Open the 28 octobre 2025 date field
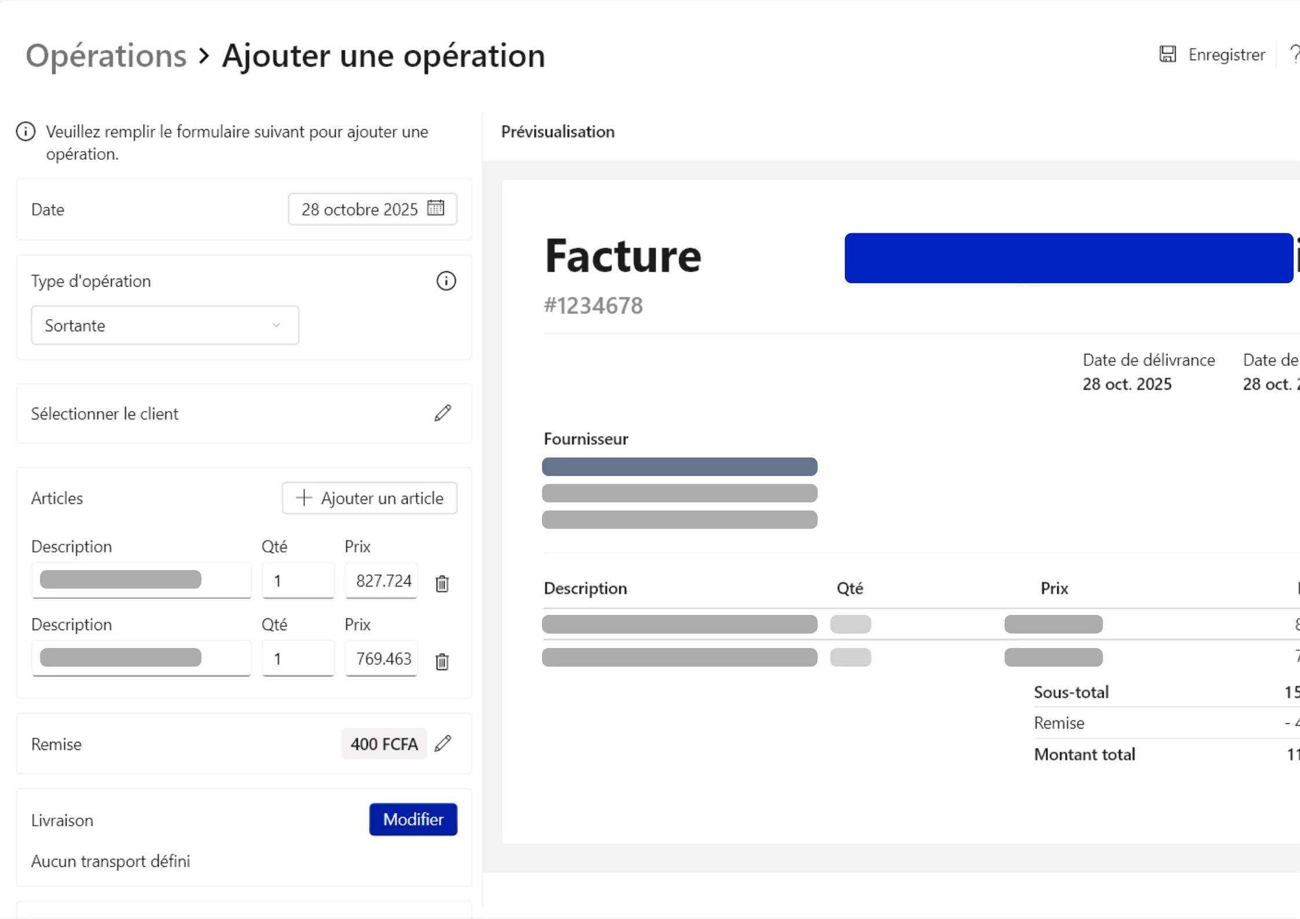The width and height of the screenshot is (1300, 919). (359, 209)
